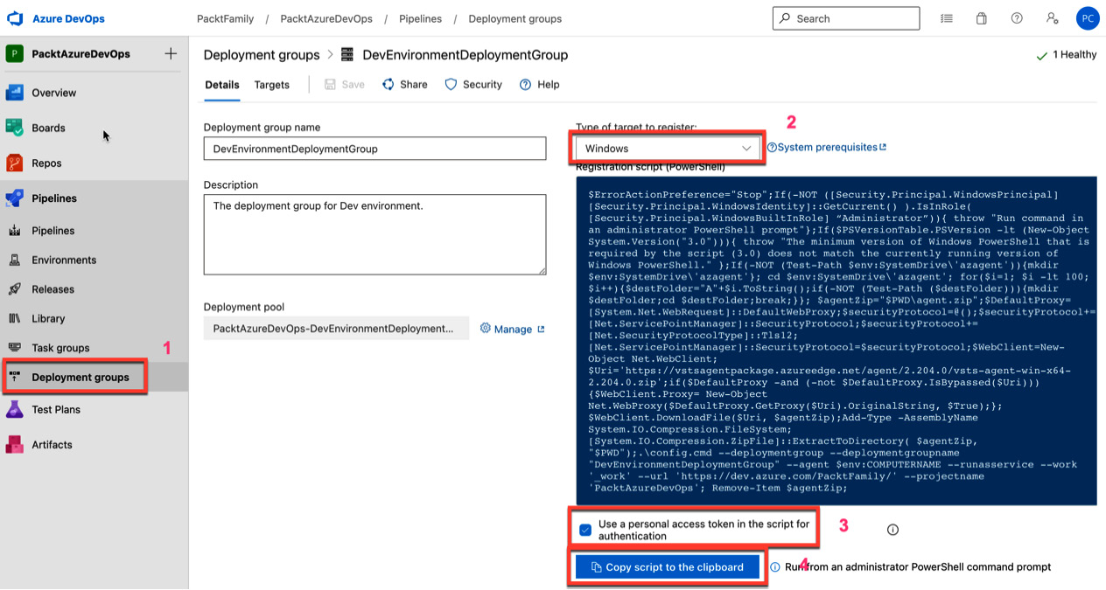Copy script to the clipboard
The height and width of the screenshot is (590, 1106).
pos(668,567)
